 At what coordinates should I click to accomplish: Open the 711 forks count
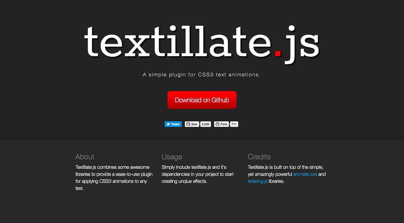(234, 124)
